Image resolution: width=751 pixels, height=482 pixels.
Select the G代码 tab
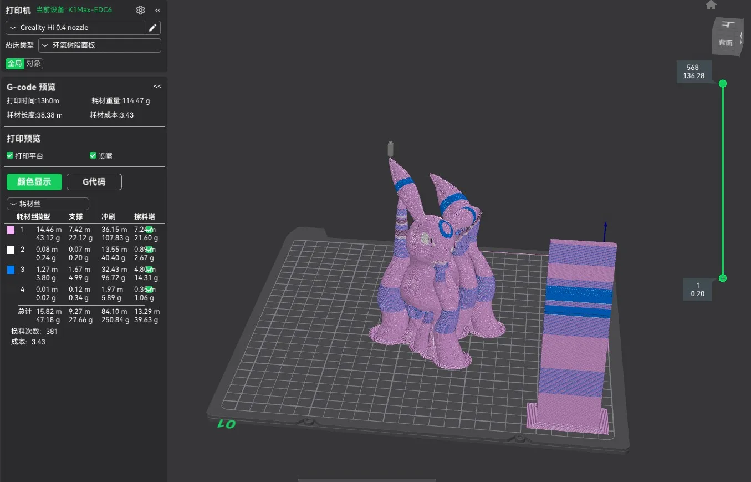click(x=94, y=182)
